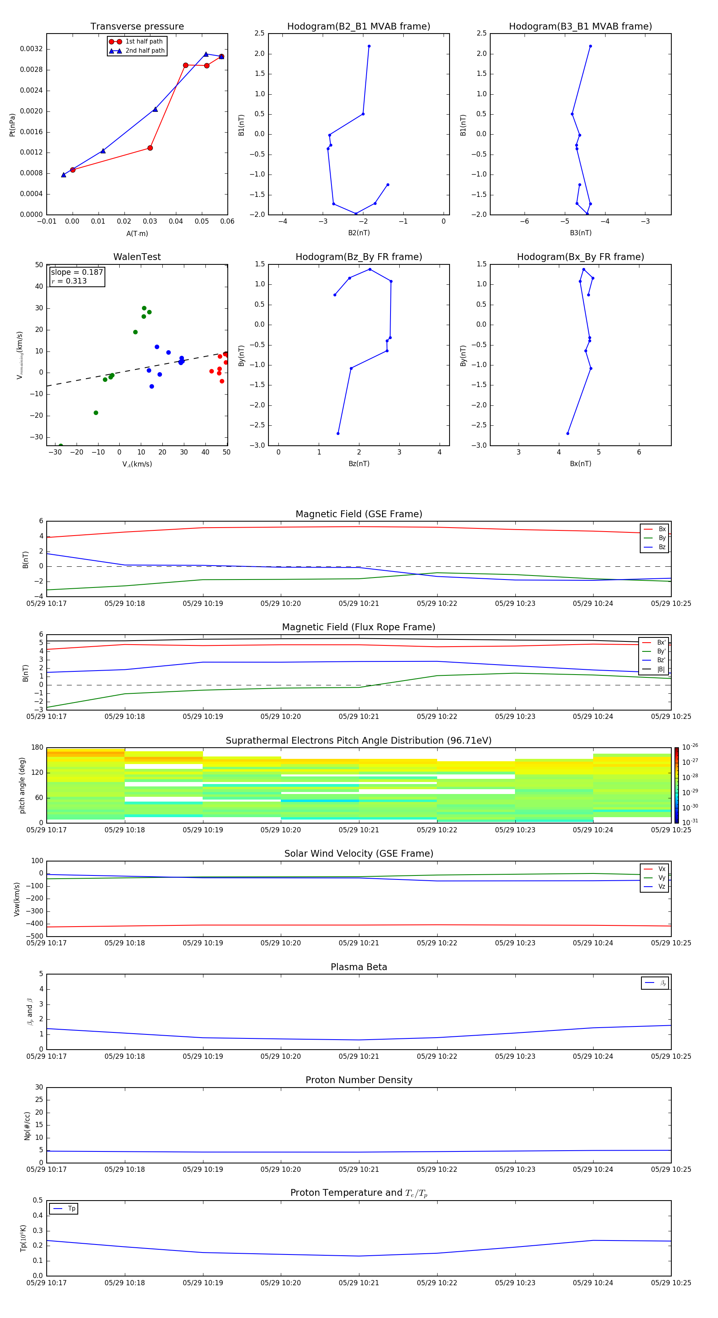This screenshot has width=718, height=1318.
Task: Click the "Bx" legend entry in GSE panel
Action: point(655,529)
